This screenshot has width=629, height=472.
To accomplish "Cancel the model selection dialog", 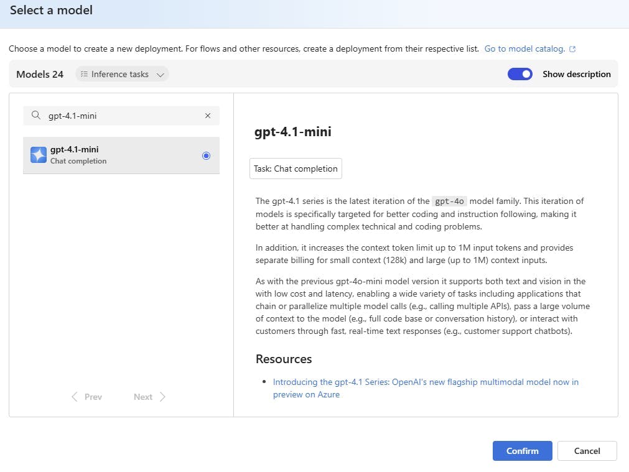I will click(587, 451).
